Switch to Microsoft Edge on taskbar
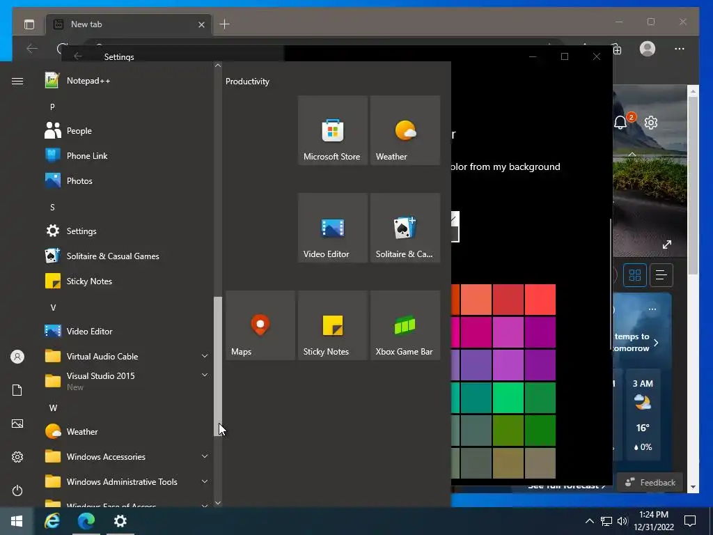The height and width of the screenshot is (535, 713). pyautogui.click(x=86, y=521)
